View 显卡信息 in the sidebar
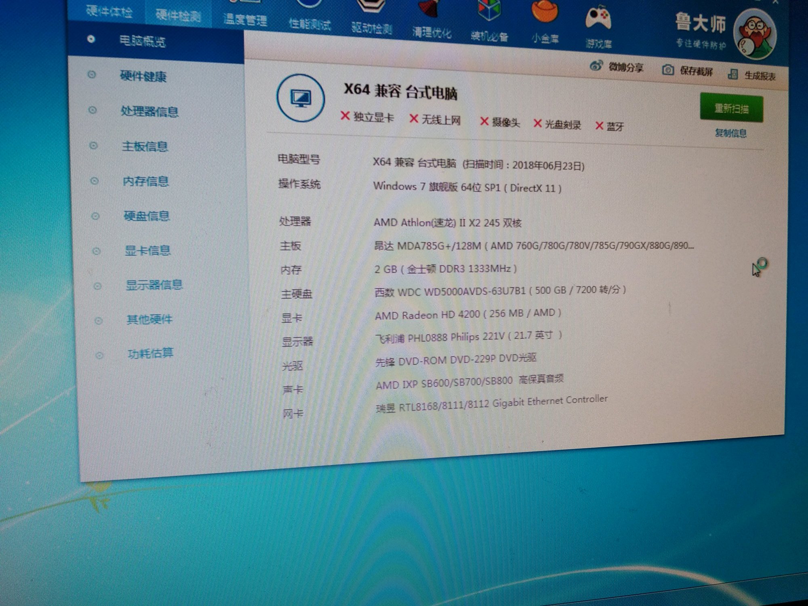Image resolution: width=808 pixels, height=606 pixels. 147,250
